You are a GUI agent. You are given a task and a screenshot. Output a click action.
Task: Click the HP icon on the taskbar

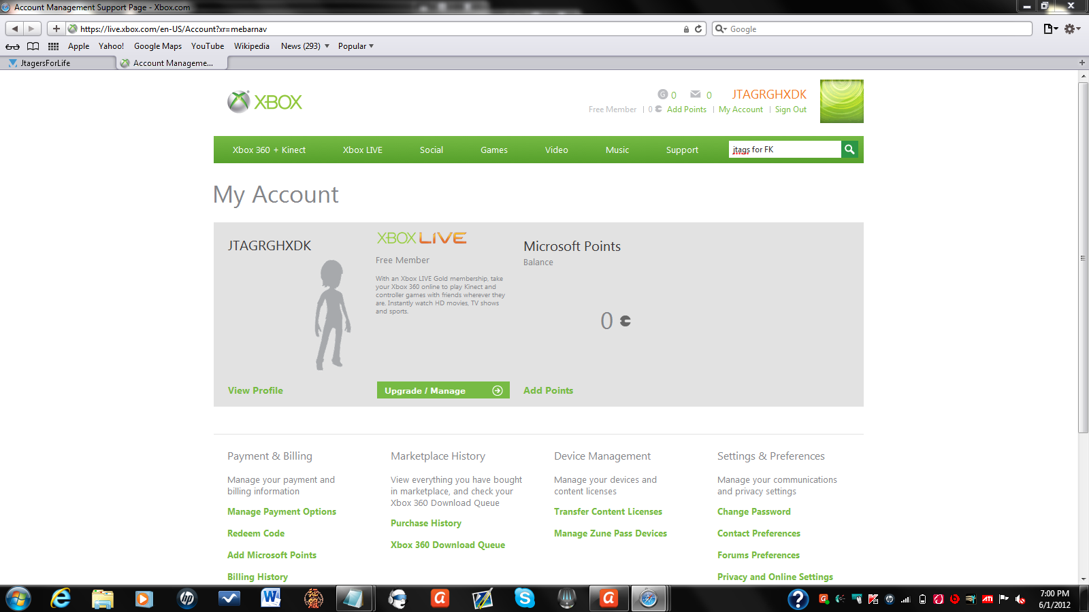(186, 598)
